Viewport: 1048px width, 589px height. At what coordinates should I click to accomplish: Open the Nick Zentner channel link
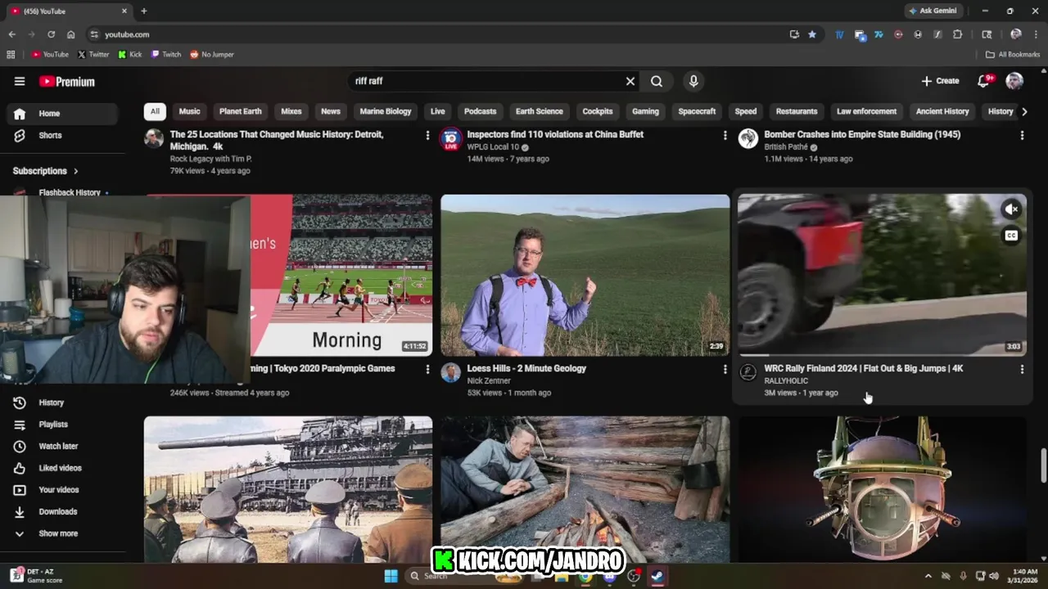coord(489,381)
